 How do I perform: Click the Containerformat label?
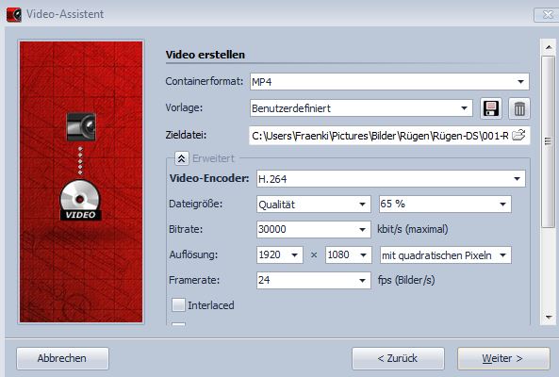pyautogui.click(x=205, y=81)
